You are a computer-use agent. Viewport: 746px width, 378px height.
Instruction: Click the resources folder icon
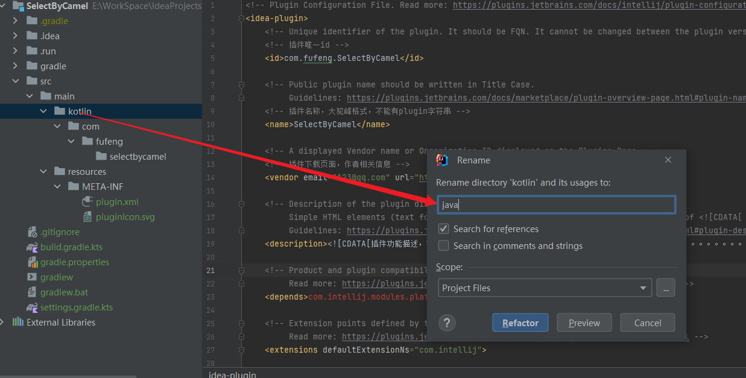point(59,171)
